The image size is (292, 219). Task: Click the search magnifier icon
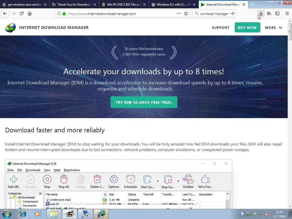click(x=196, y=13)
